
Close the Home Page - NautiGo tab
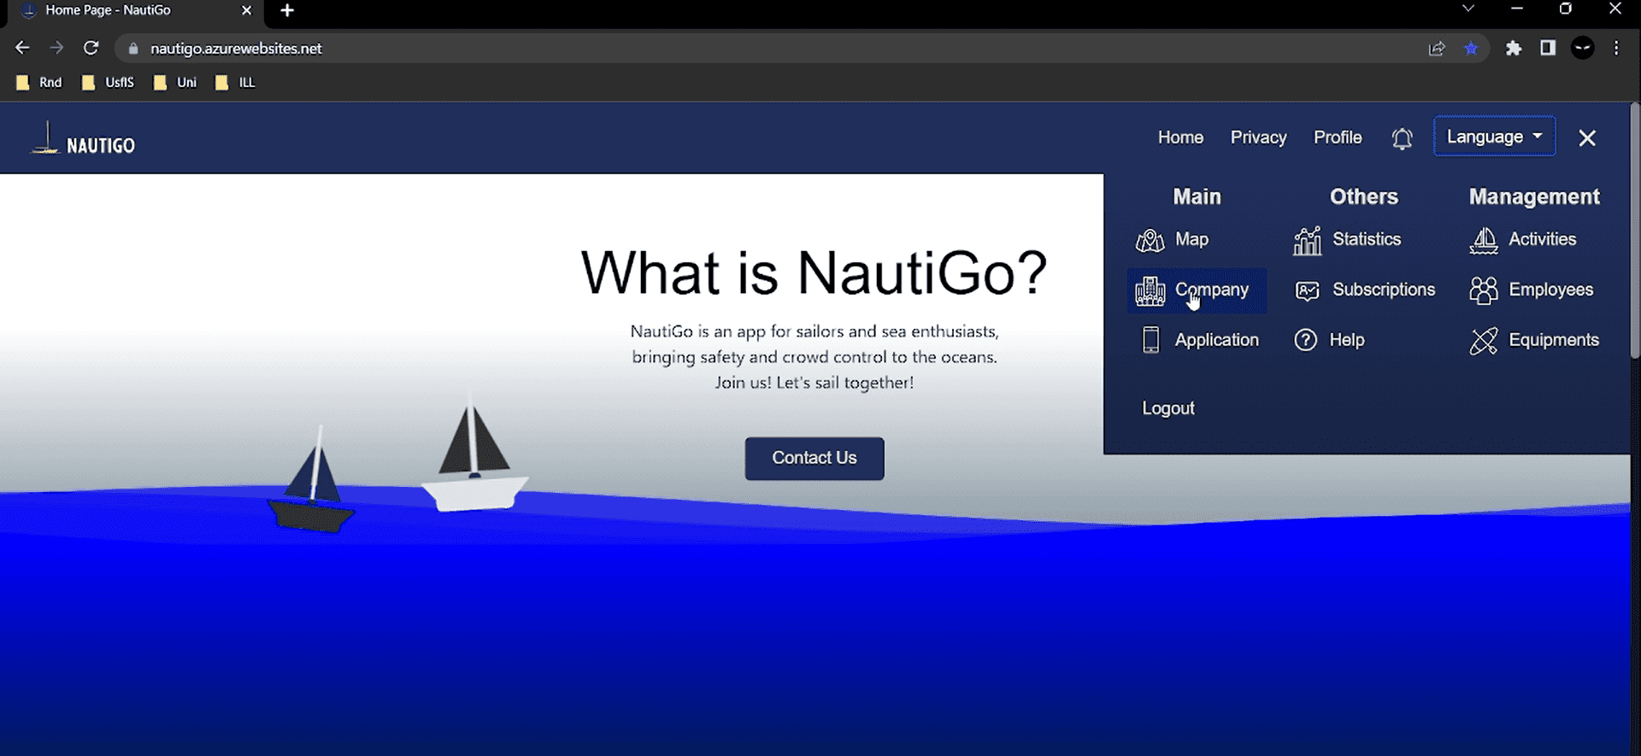(x=247, y=10)
